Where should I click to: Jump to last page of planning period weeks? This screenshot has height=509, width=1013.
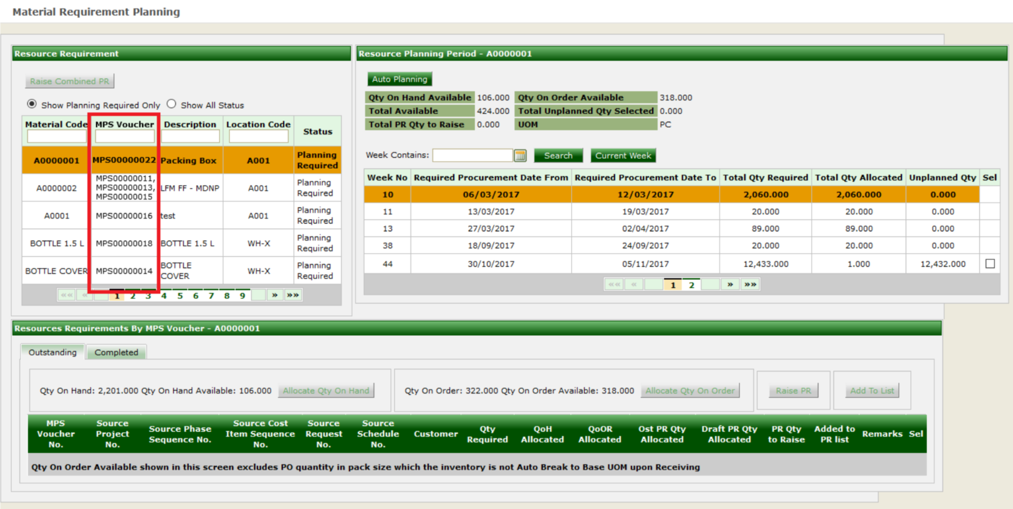750,285
